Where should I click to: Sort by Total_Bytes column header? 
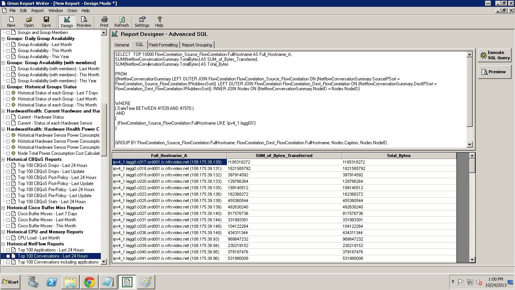(x=399, y=156)
